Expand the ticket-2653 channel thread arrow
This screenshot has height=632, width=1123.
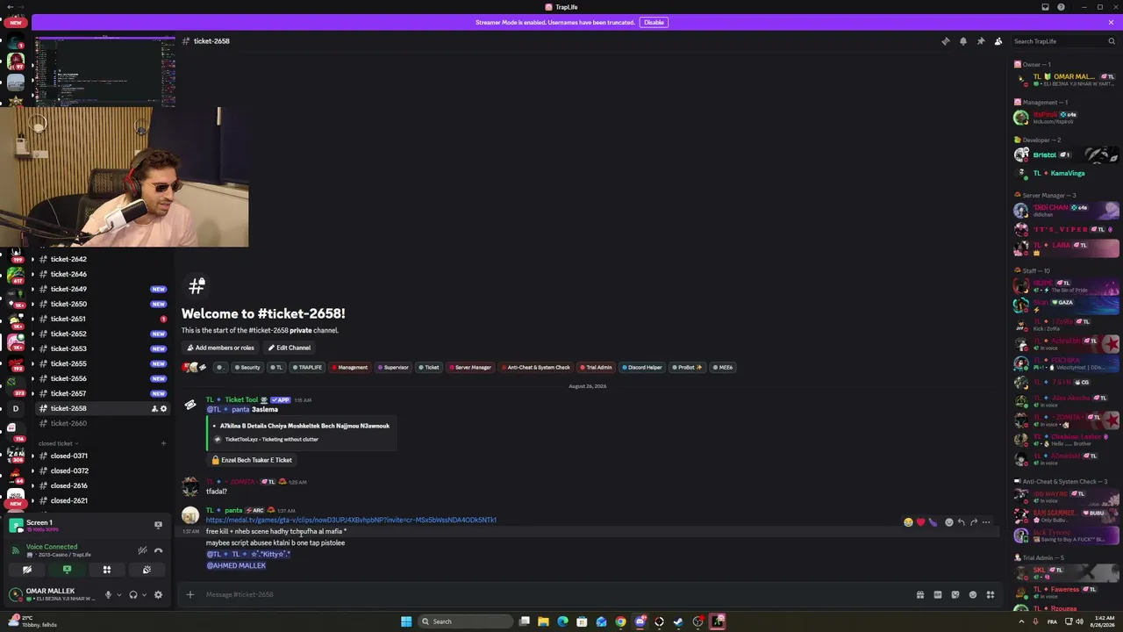tap(32, 348)
